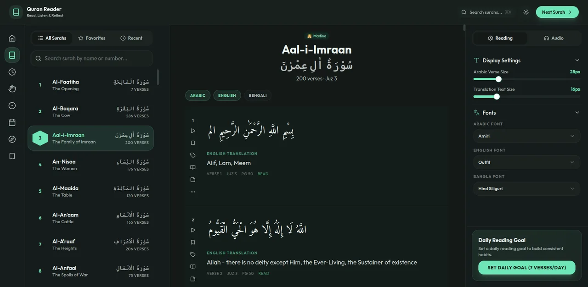Image resolution: width=588 pixels, height=287 pixels.
Task: Open the clock icon in the sidebar
Action: (12, 72)
